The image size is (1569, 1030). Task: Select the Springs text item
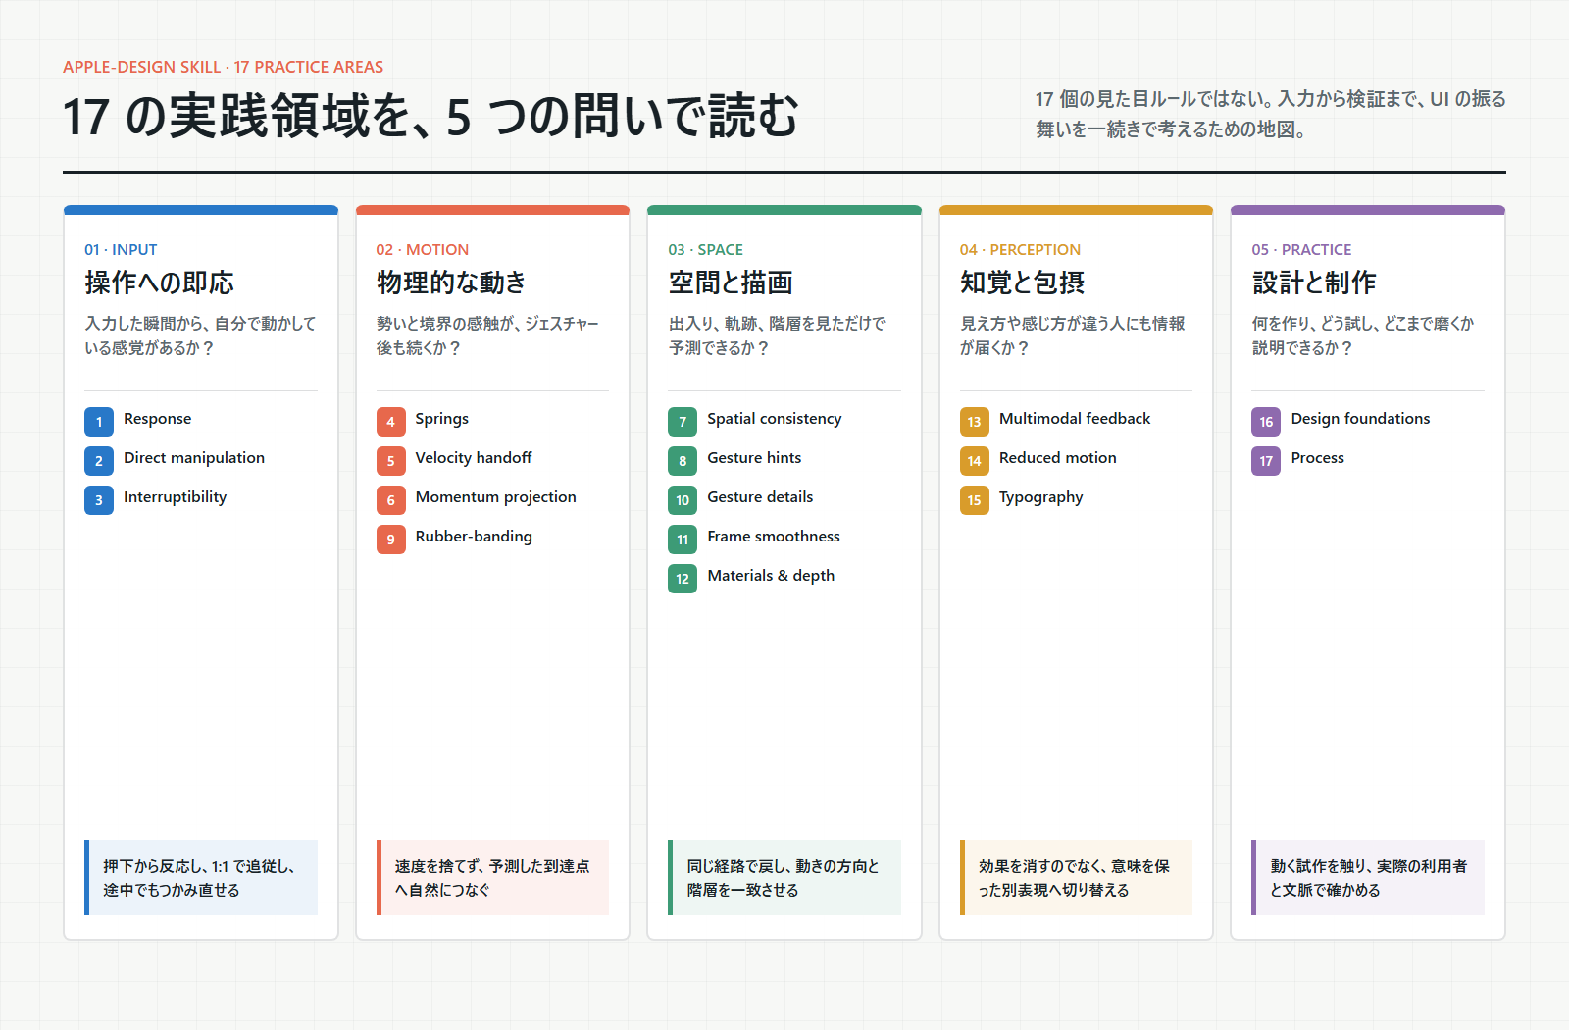(442, 419)
